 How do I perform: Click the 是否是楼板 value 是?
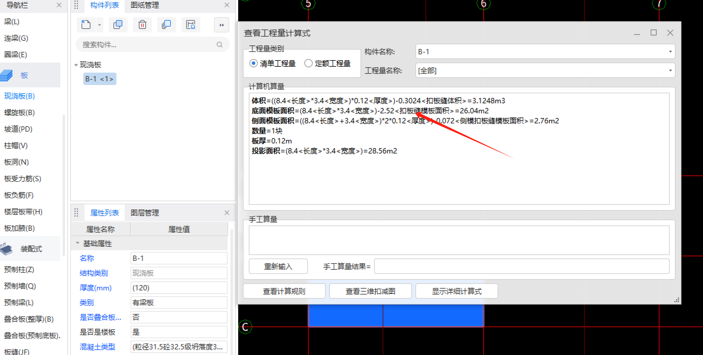tap(179, 332)
